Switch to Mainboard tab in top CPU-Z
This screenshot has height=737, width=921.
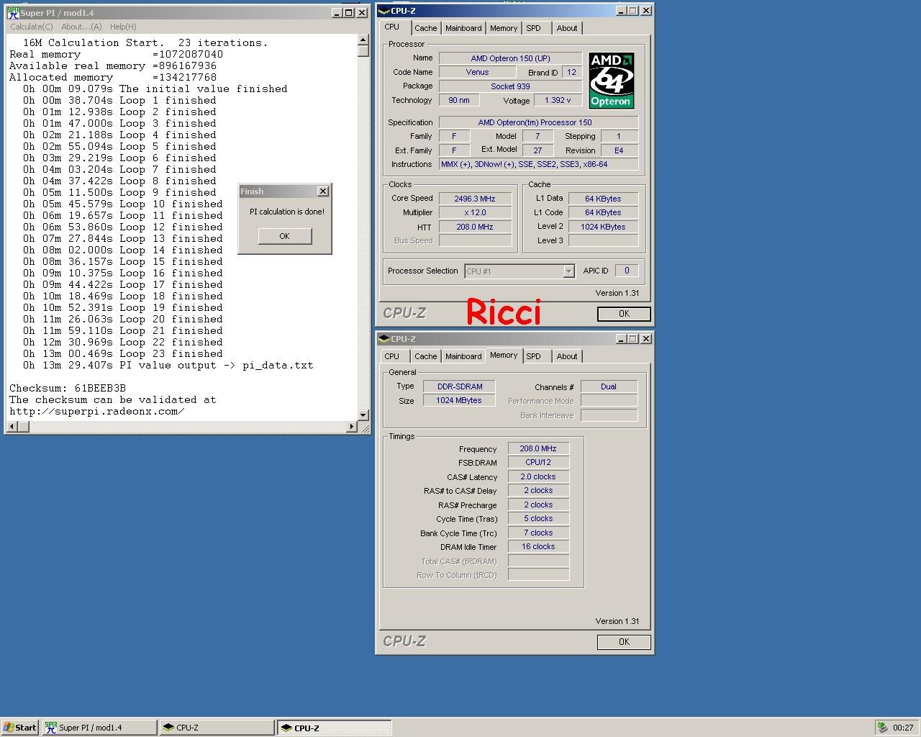point(463,28)
